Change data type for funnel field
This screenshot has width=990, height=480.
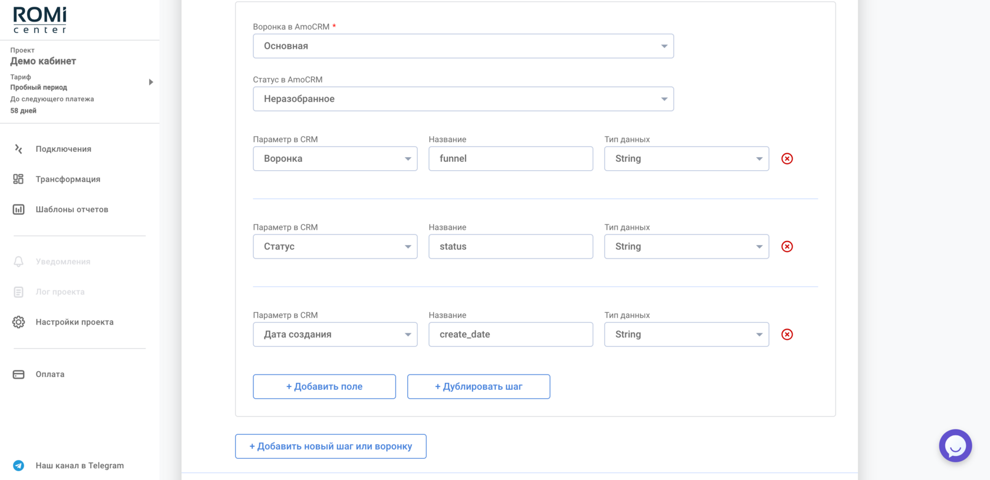687,158
